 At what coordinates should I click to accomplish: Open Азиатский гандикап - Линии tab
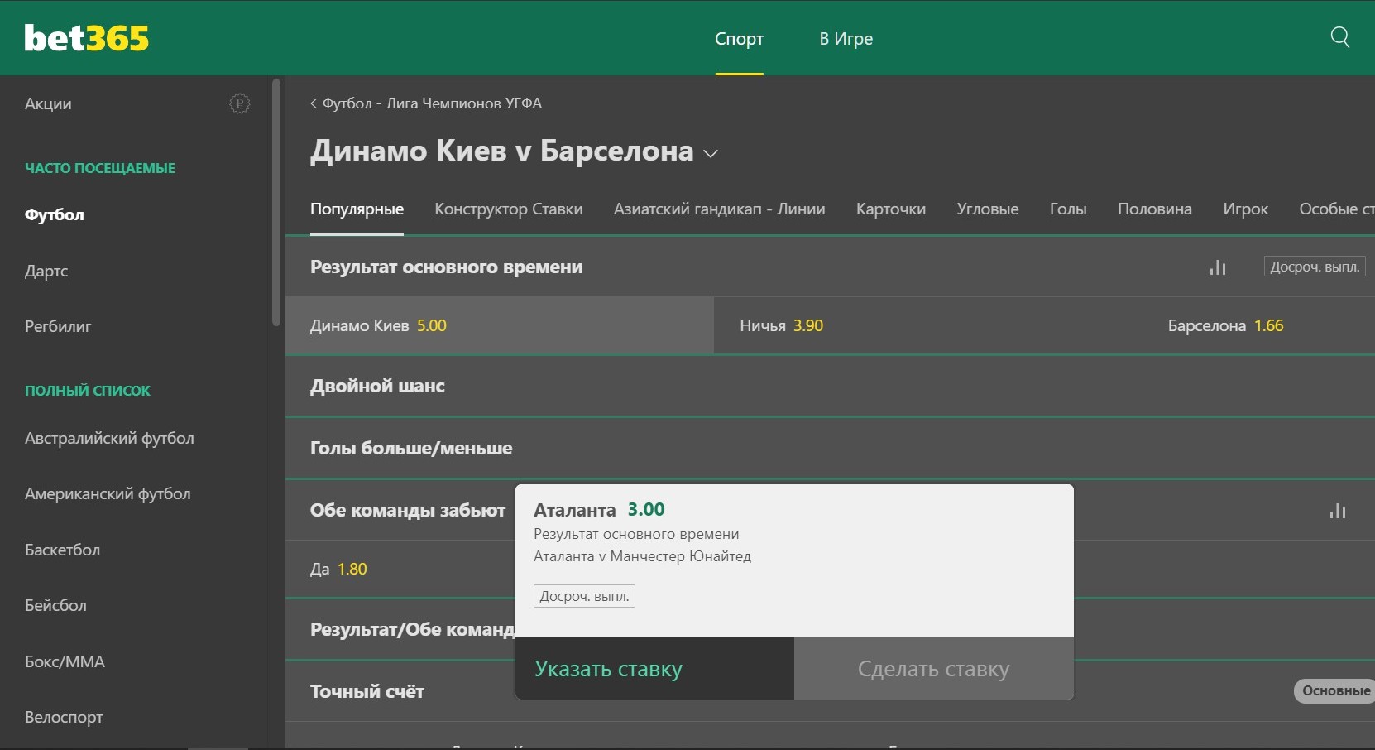click(x=719, y=209)
